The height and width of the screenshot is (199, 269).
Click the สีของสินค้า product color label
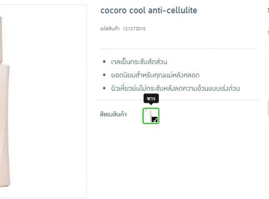[113, 114]
